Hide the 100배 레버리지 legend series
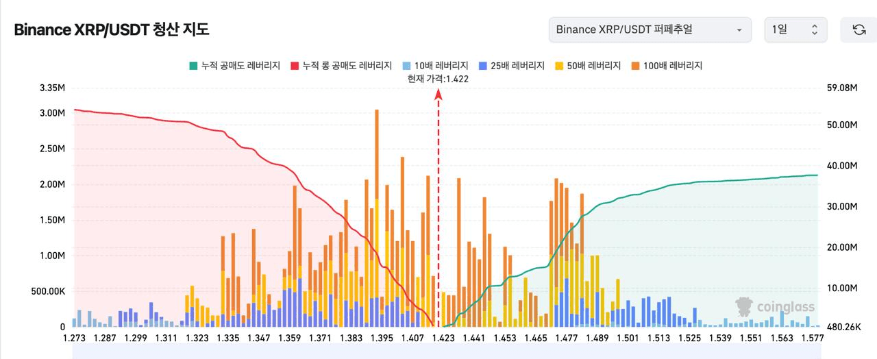 [x=667, y=66]
